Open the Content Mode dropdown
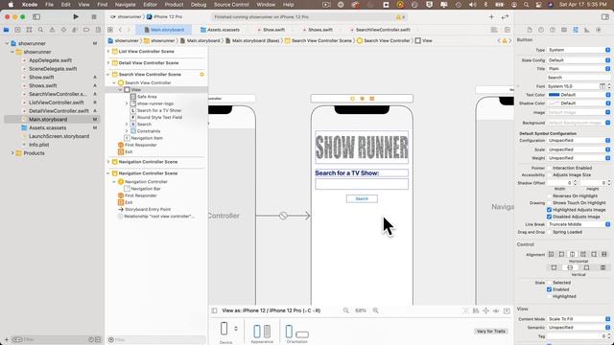This screenshot has height=345, width=614. tap(579, 319)
